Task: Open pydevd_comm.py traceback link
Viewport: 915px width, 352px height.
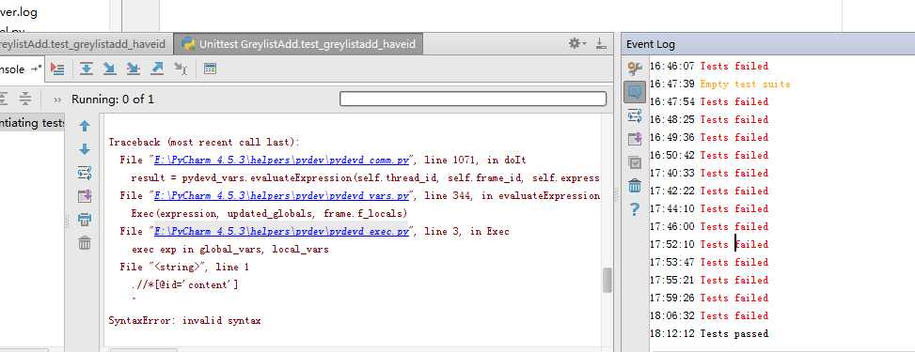Action: click(x=281, y=160)
